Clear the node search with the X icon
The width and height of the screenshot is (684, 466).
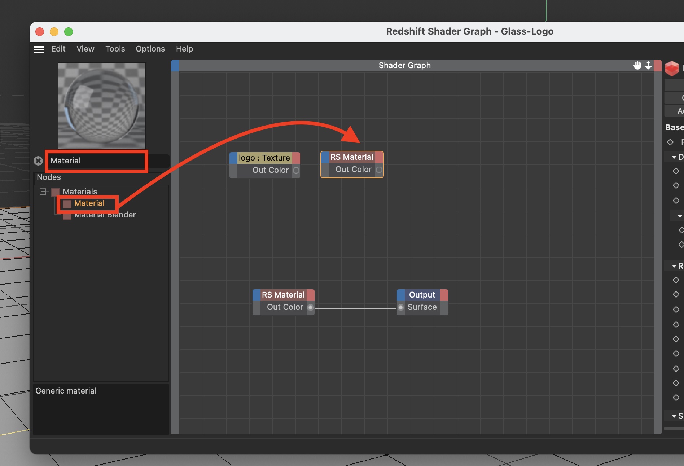tap(38, 161)
